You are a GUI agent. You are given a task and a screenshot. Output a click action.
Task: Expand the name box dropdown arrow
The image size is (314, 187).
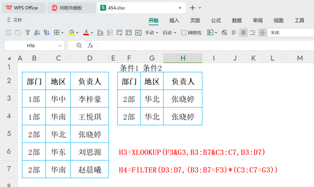60,46
